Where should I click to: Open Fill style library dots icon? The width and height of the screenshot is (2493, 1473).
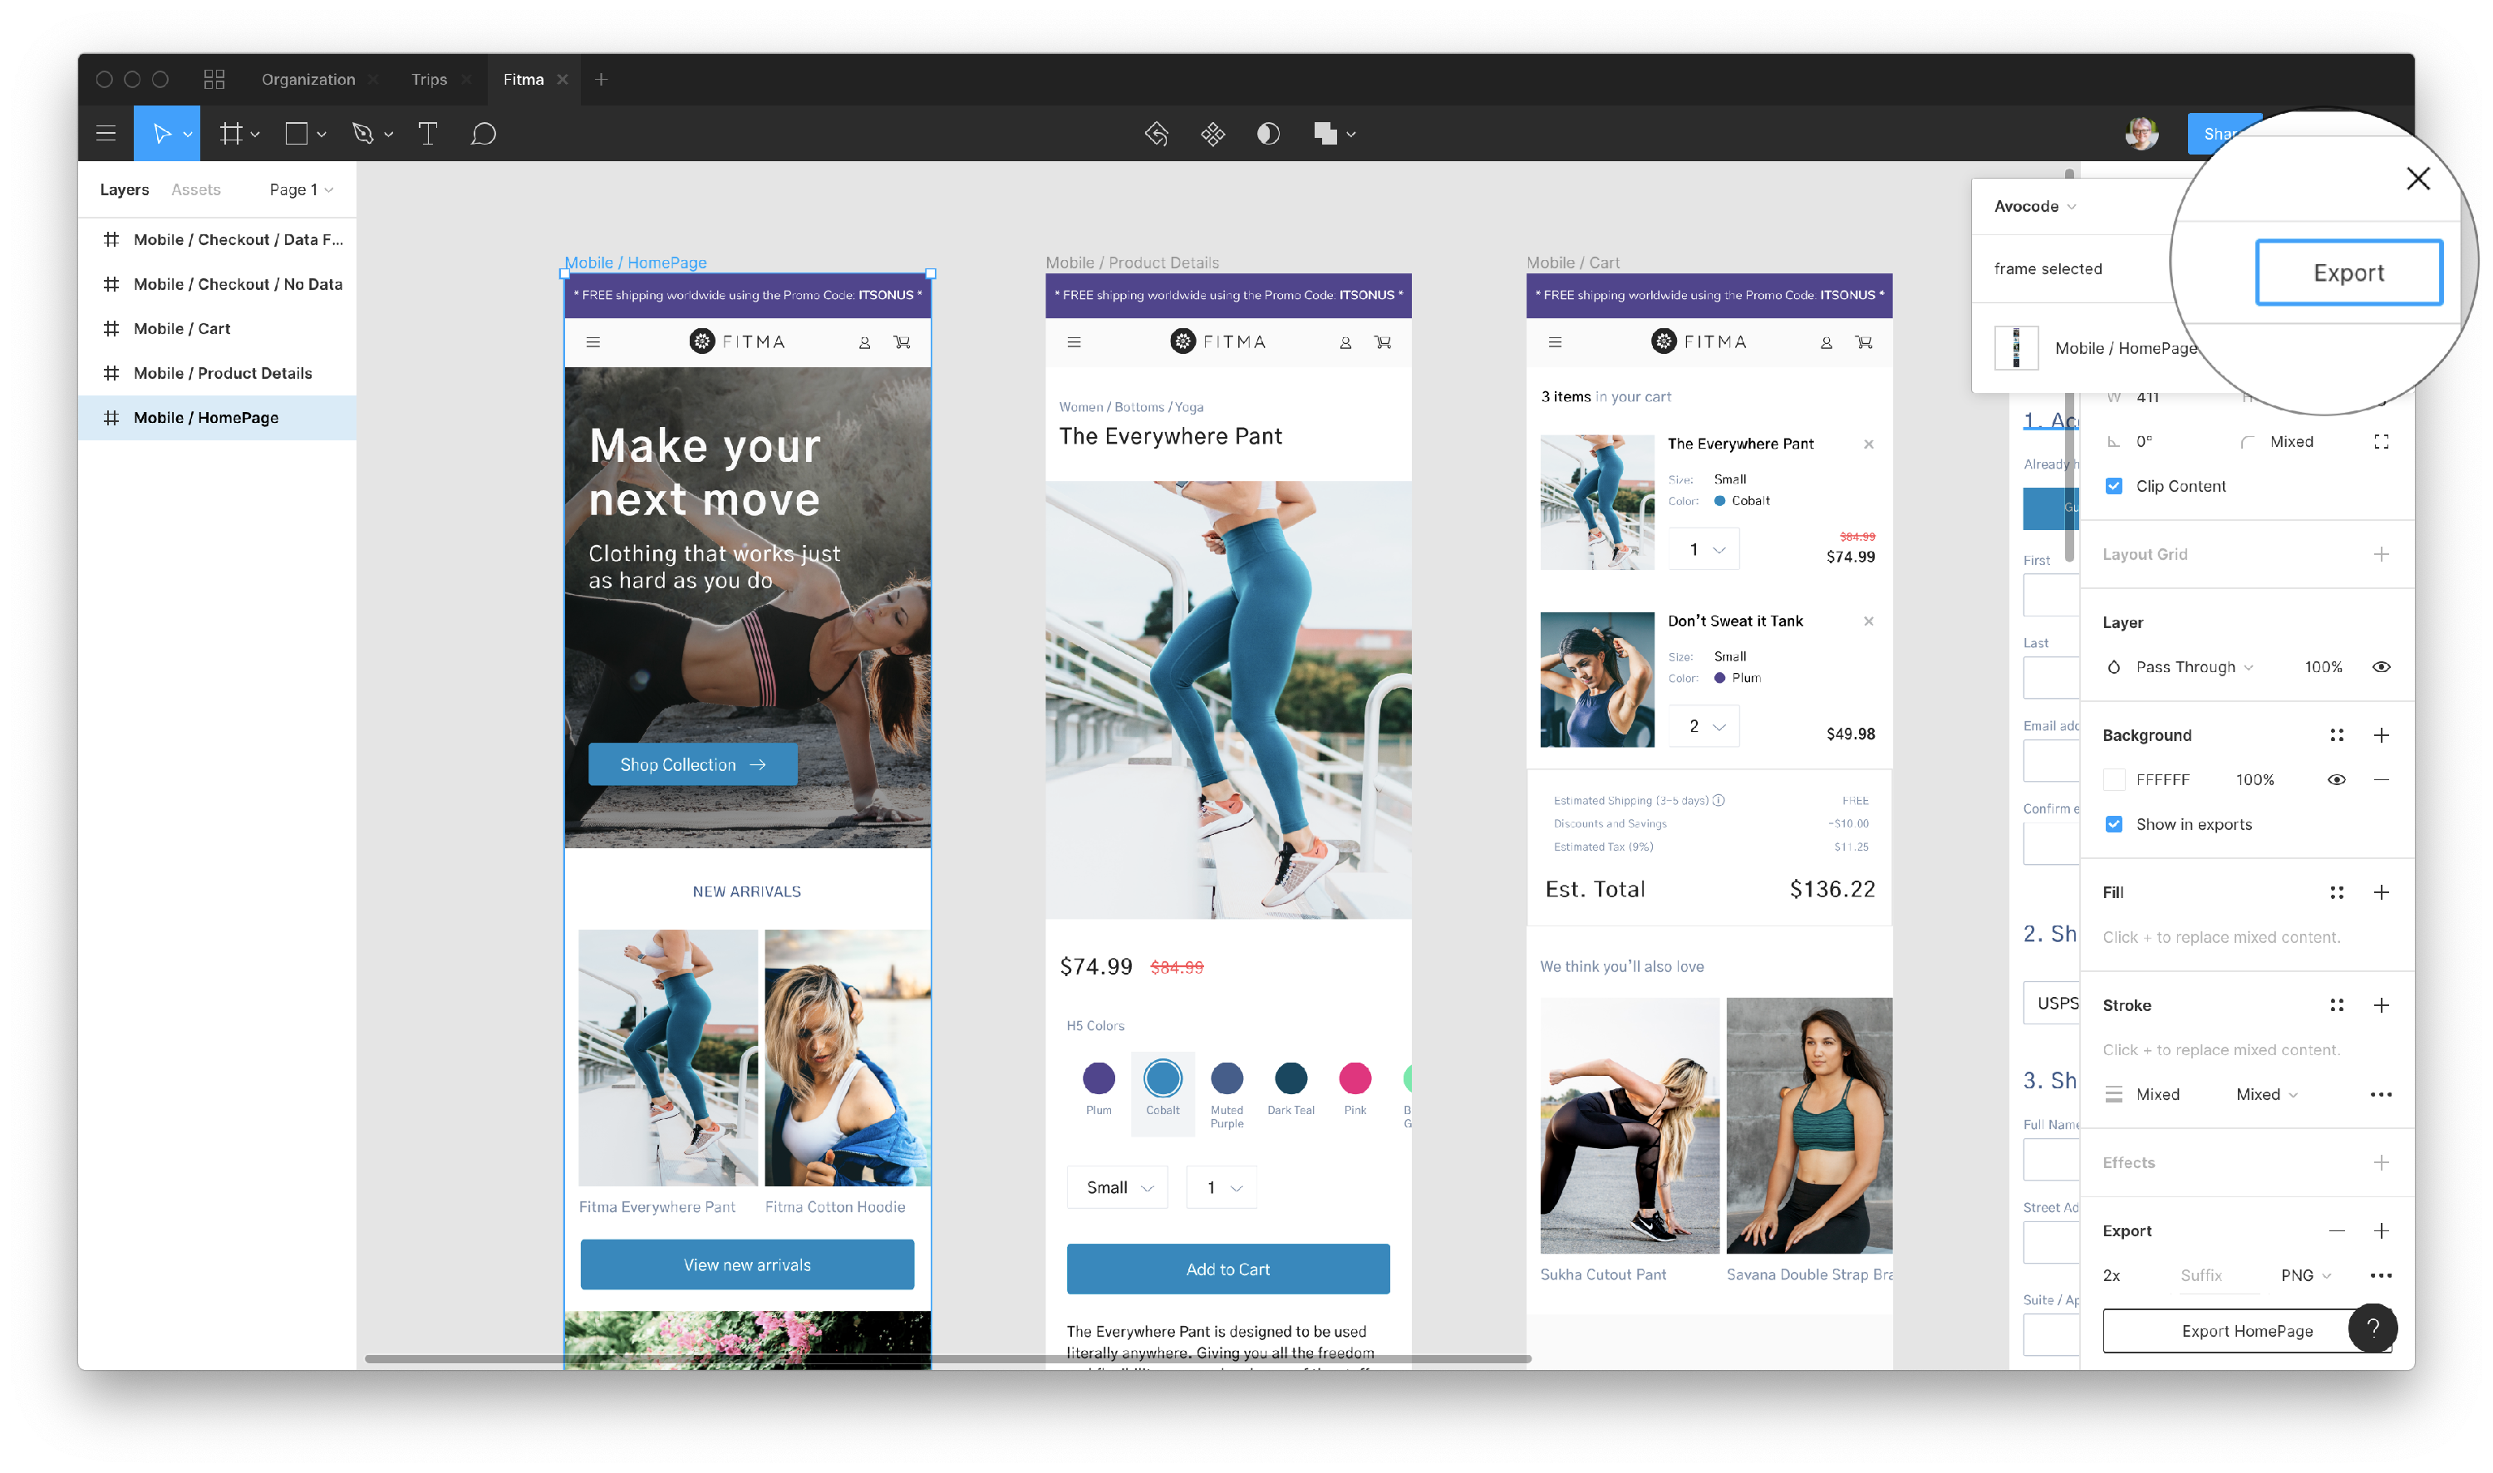coord(2336,893)
